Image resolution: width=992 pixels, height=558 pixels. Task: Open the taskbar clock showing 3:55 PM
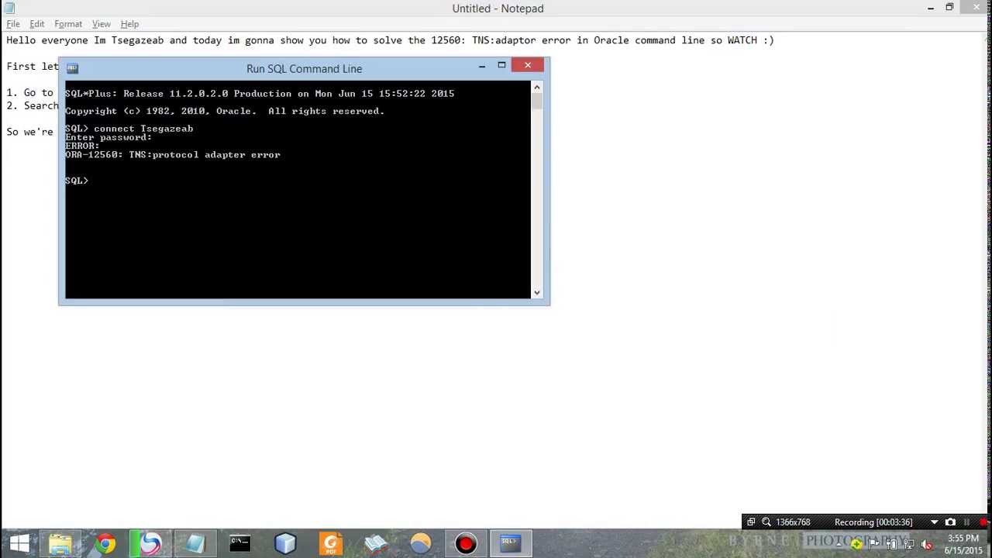963,544
